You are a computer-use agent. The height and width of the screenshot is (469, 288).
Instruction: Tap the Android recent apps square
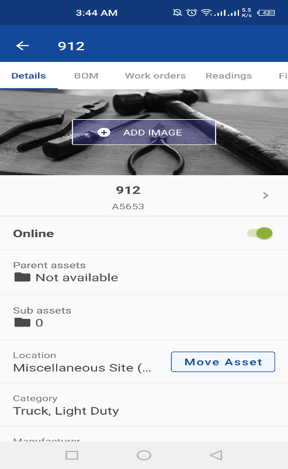pos(72,455)
